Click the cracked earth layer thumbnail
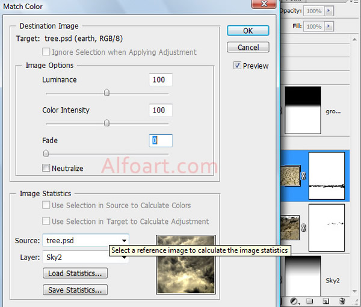 point(291,176)
